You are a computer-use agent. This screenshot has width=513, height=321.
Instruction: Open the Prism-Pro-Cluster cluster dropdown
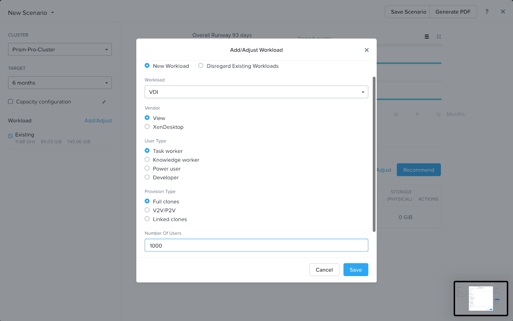(60, 49)
